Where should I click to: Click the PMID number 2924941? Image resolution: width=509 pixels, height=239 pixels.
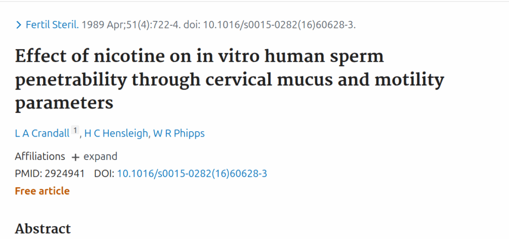pos(65,174)
